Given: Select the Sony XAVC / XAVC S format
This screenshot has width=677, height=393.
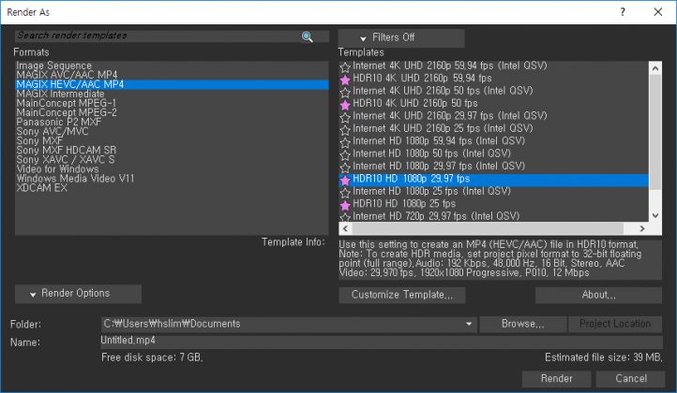Looking at the screenshot, I should (x=172, y=159).
